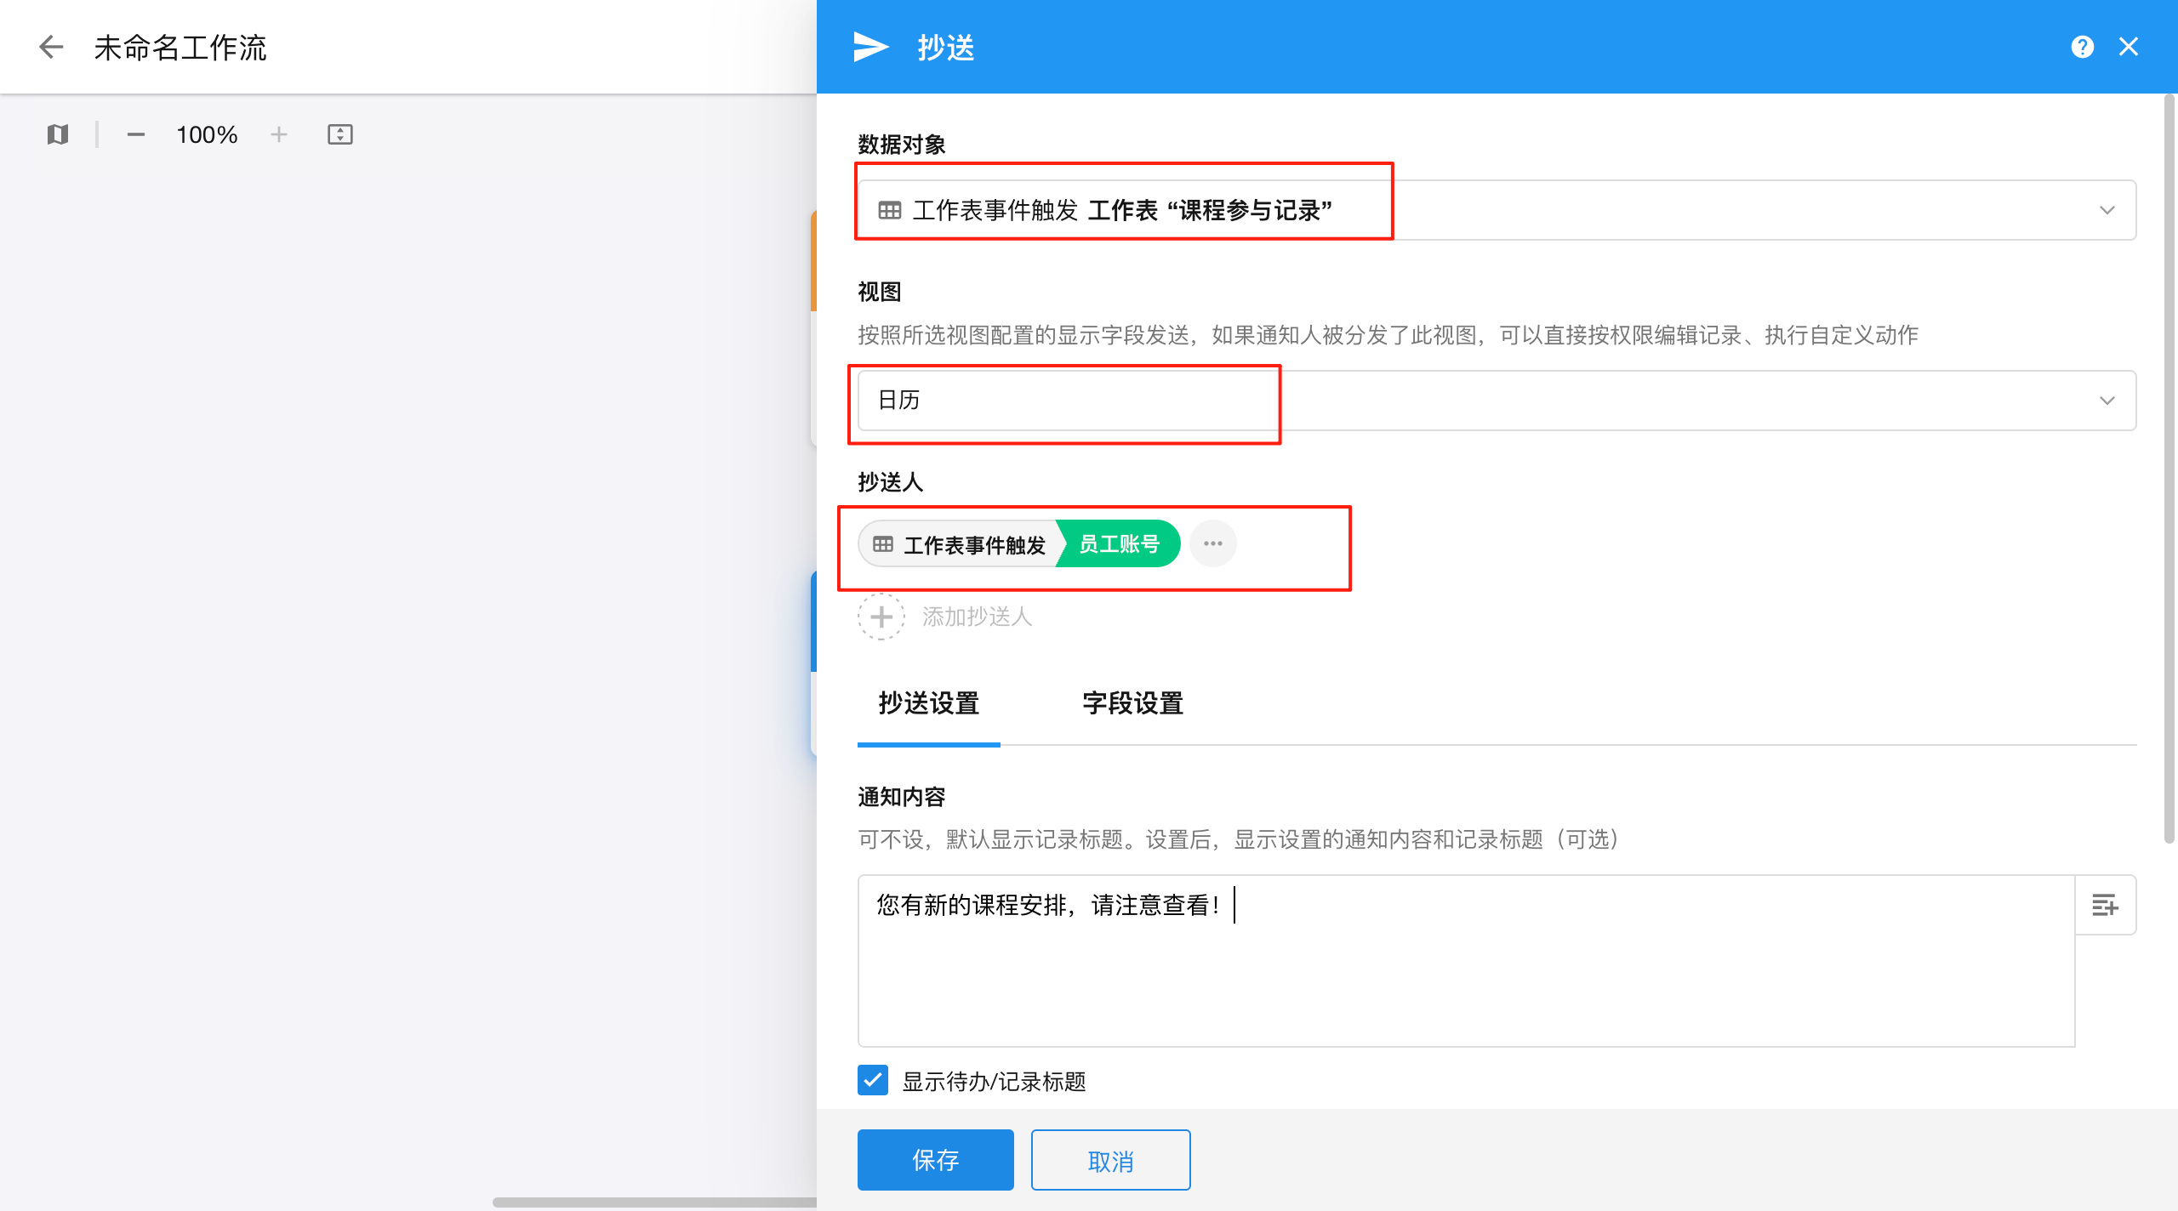Click the more options ellipsis beside 员工账号
Viewport: 2178px width, 1211px height.
coord(1212,543)
